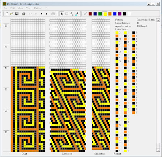Choose the green color swatch
The width and height of the screenshot is (162, 157).
pos(100,14)
